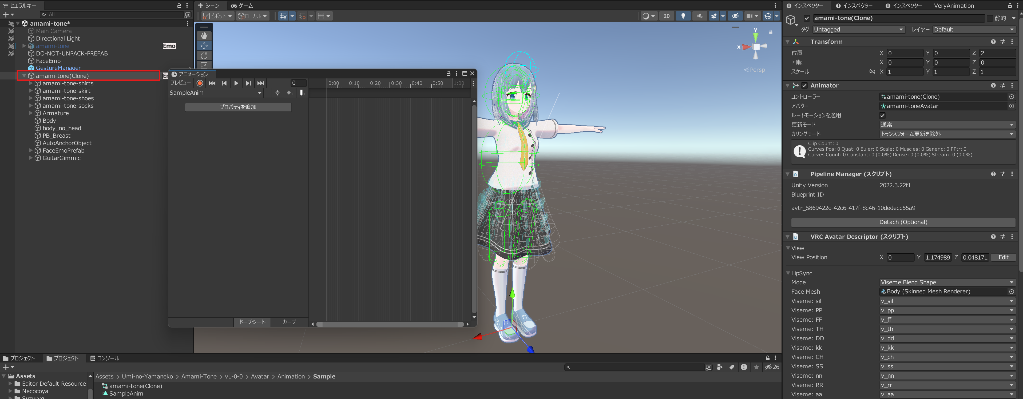Screen dimensions: 1023x399
Task: Click controller object picker circle icon
Action: coord(1012,97)
